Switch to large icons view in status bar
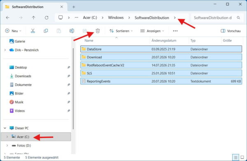The width and height of the screenshot is (247, 161). 242,157
